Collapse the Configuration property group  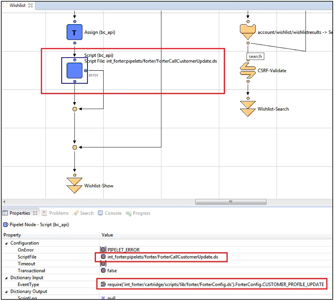(6, 243)
